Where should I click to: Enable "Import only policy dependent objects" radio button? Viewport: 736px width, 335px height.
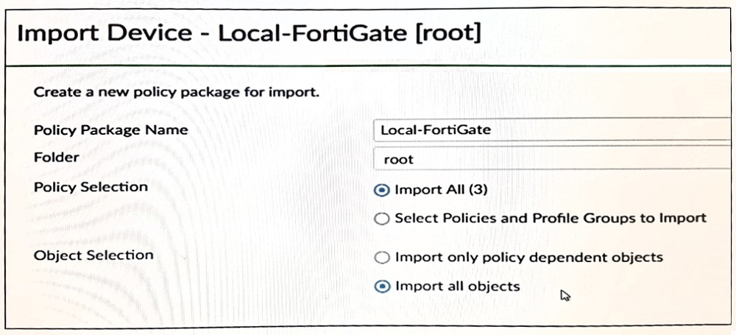381,258
